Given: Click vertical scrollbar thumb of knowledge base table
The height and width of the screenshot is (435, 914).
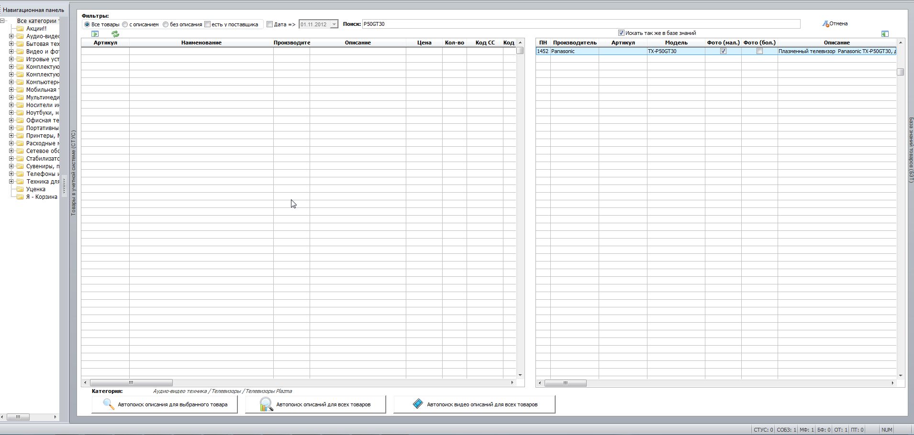Looking at the screenshot, I should 901,72.
